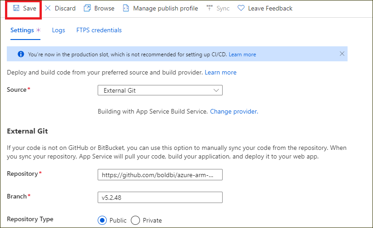Select the Settings tab
The image size is (373, 228).
pos(22,30)
